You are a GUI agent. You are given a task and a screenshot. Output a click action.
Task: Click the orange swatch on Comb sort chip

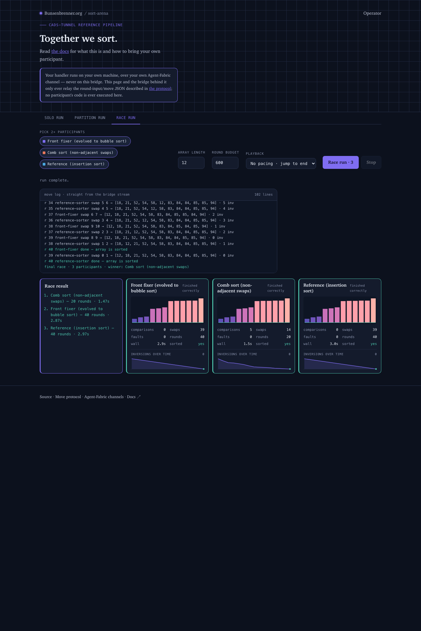[44, 153]
